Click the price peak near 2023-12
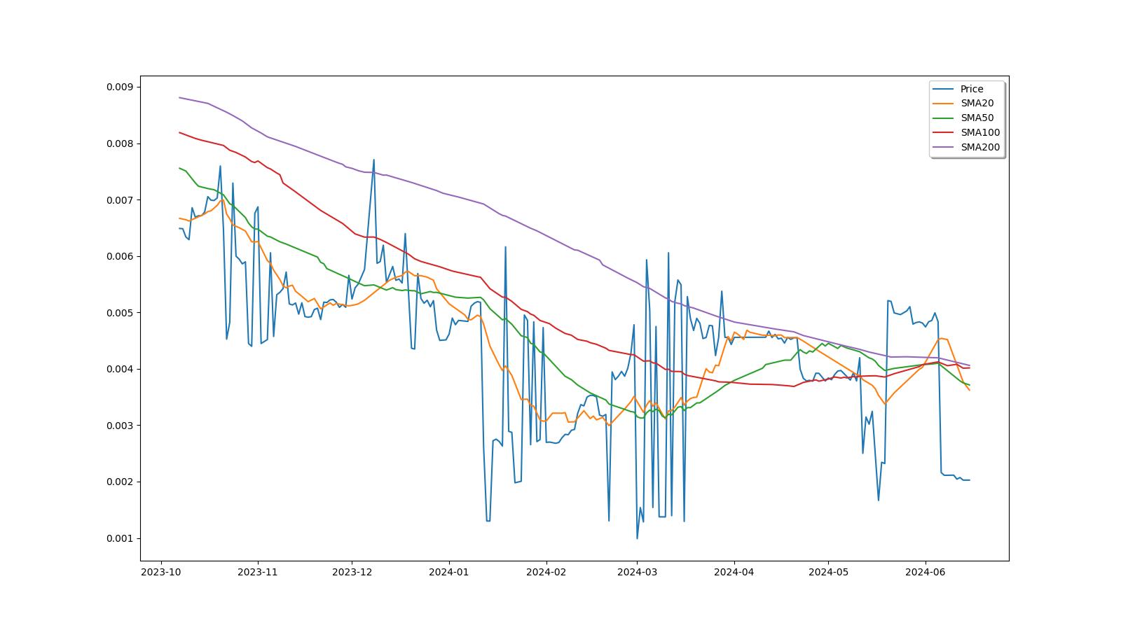The image size is (1121, 630). (x=373, y=160)
